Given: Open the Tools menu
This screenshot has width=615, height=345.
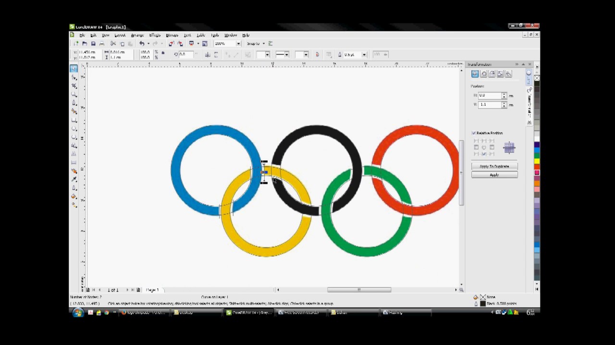Looking at the screenshot, I should [215, 35].
